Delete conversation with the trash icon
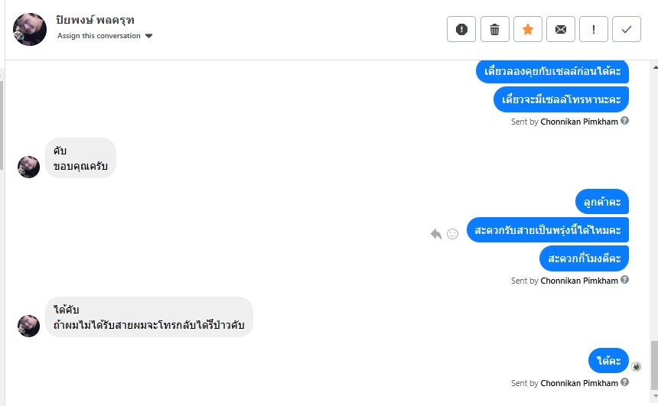Image resolution: width=658 pixels, height=406 pixels. [494, 29]
